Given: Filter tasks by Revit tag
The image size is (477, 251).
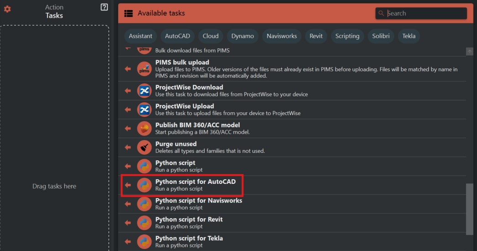Looking at the screenshot, I should (316, 36).
